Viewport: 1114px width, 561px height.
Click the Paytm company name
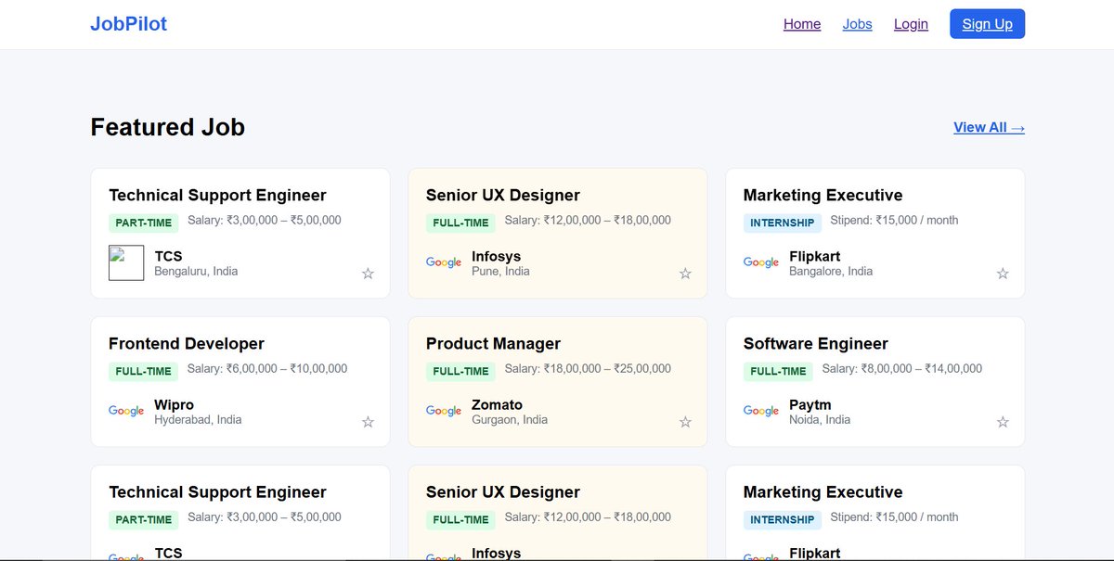(x=810, y=404)
